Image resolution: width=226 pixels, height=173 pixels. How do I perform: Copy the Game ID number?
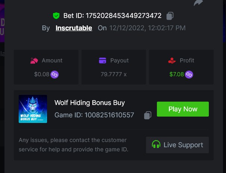[148, 115]
